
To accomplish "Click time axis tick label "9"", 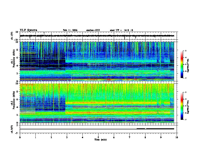I will (161, 137).
